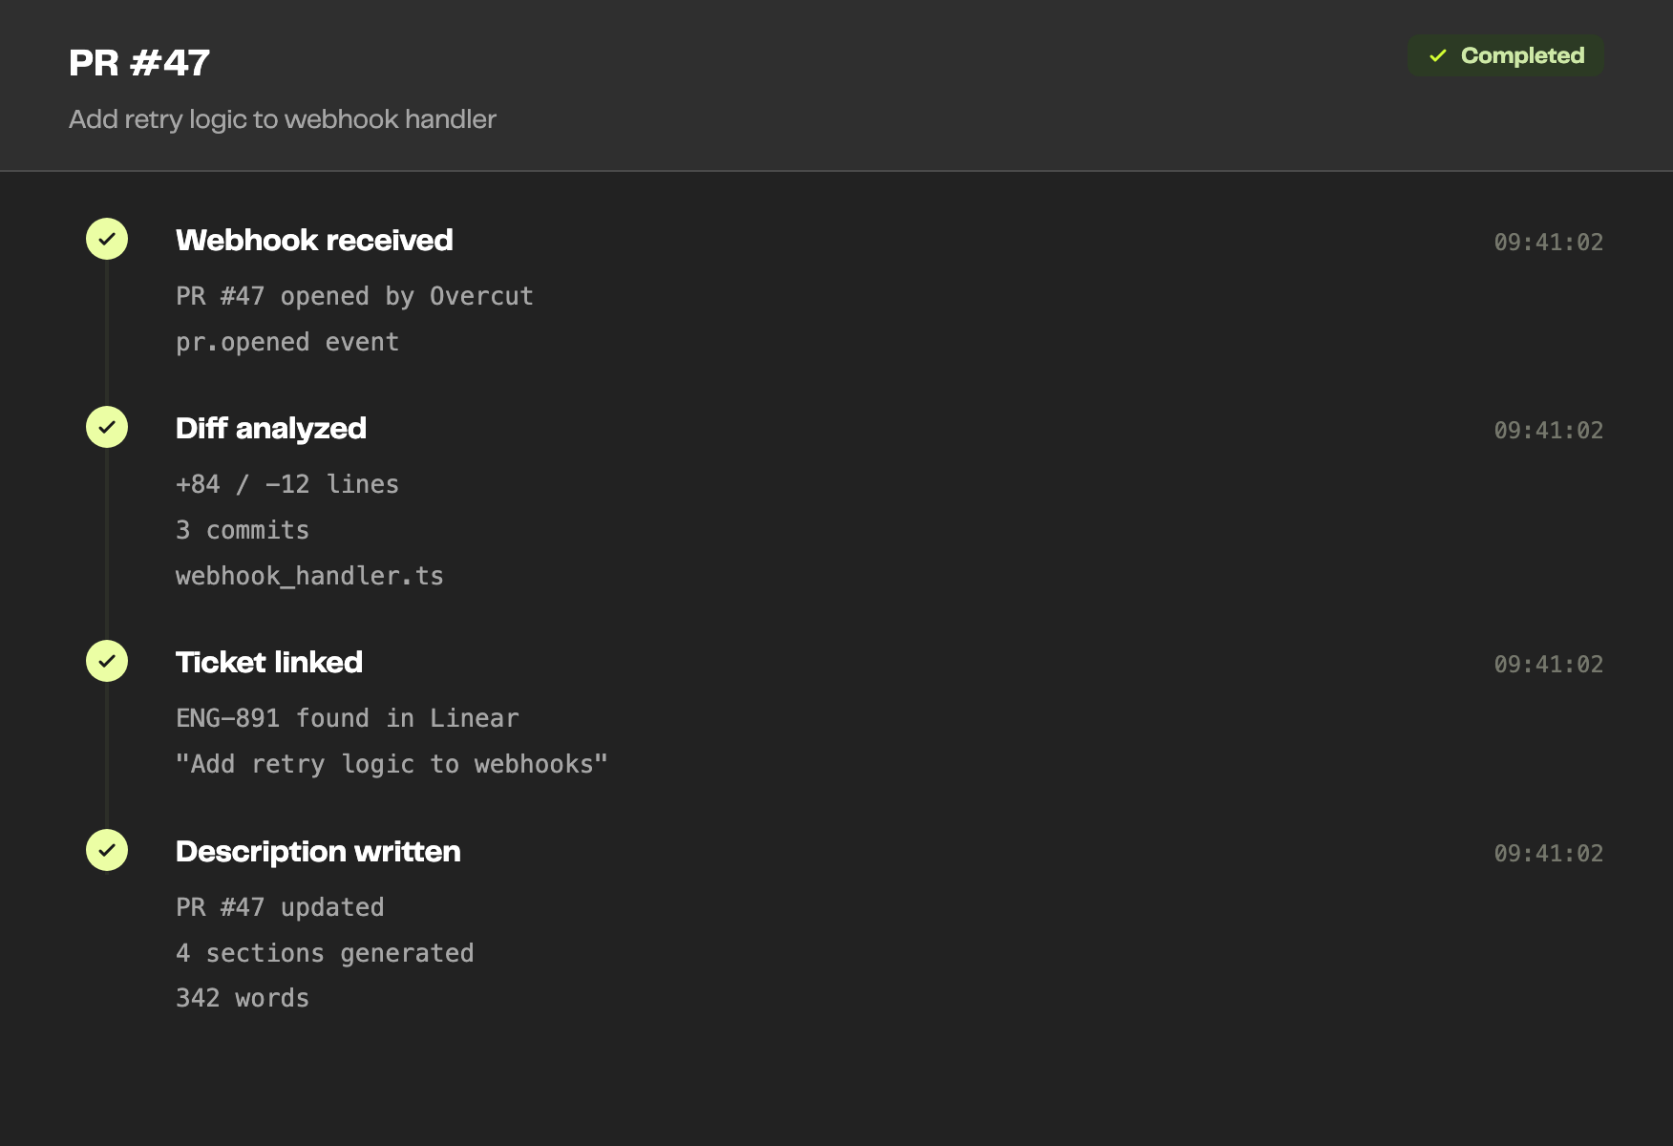Screen dimensions: 1673x1146
Task: Open the Diff analyzed step title
Action: tap(271, 428)
